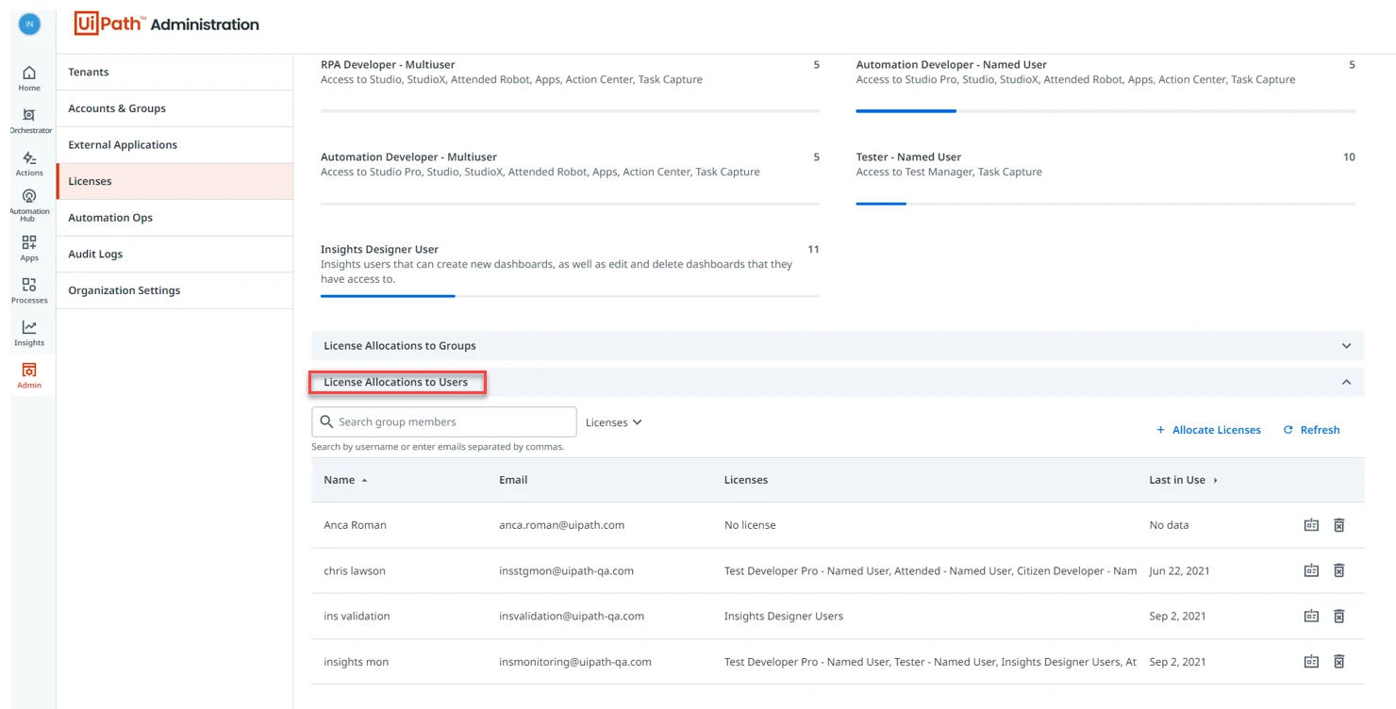Click Tester - Named User usage bar
Viewport: 1396px width, 709px height.
point(1105,204)
